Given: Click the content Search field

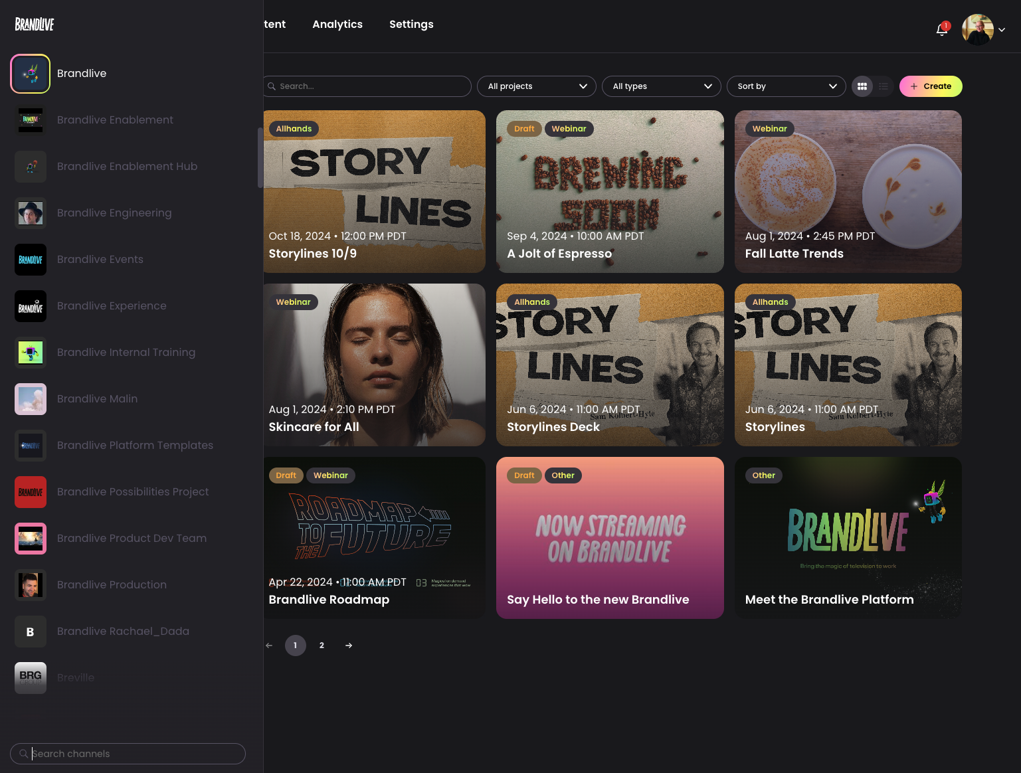Looking at the screenshot, I should point(367,86).
